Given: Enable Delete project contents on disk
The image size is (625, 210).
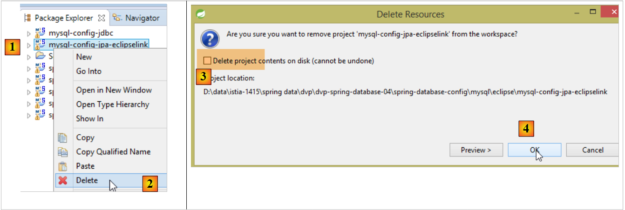Looking at the screenshot, I should 207,61.
